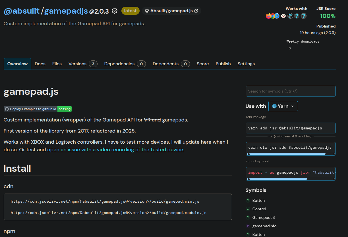Click the Bun runtime compatibility icon

283,16
